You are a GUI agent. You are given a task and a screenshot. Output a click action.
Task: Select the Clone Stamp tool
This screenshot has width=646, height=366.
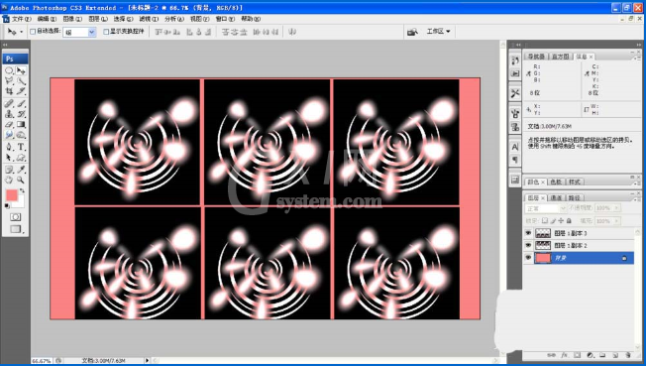click(9, 114)
